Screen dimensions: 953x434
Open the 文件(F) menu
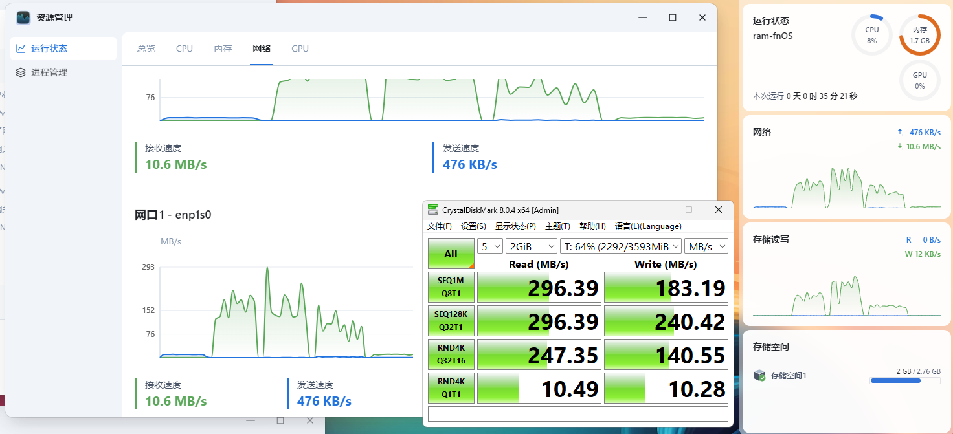pyautogui.click(x=440, y=226)
